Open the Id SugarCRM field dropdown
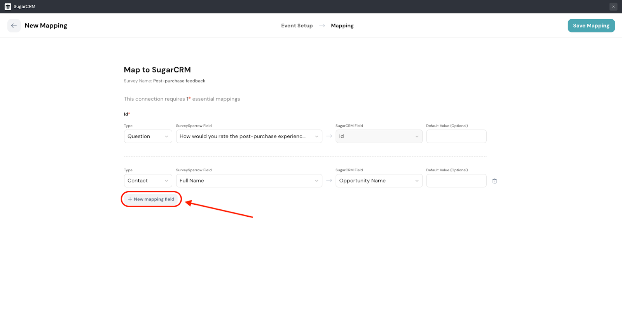Image resolution: width=622 pixels, height=319 pixels. (379, 136)
